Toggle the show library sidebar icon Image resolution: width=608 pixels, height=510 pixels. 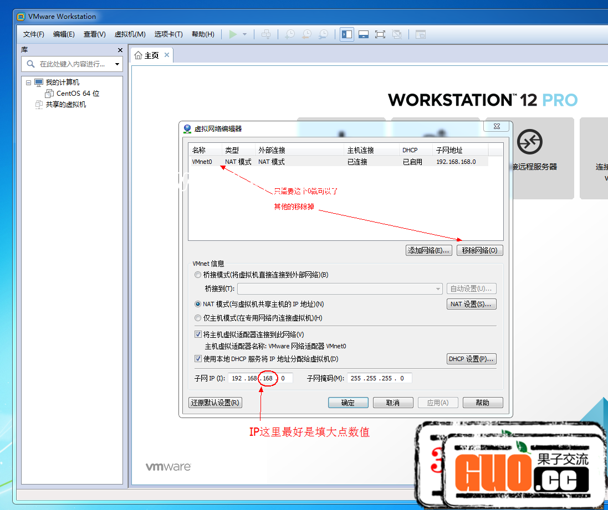(347, 34)
